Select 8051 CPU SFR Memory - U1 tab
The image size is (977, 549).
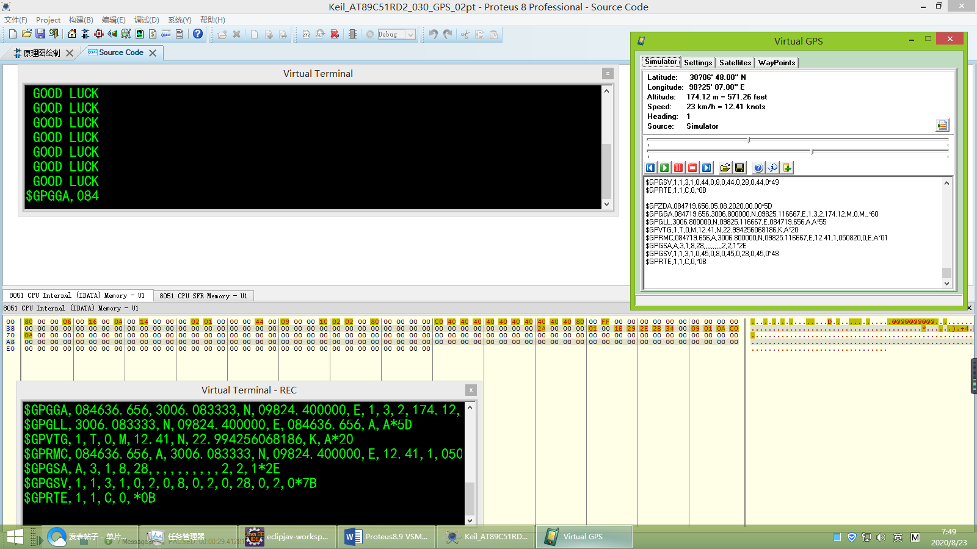coord(203,296)
